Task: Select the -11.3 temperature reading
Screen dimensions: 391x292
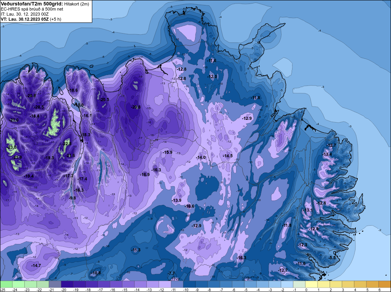Action: 136,250
